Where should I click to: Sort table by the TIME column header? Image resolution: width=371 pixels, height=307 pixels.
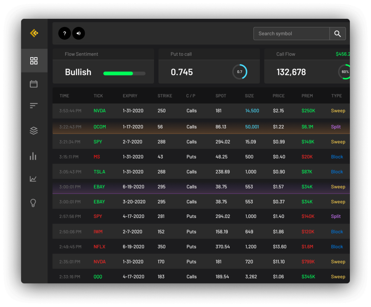click(x=64, y=96)
